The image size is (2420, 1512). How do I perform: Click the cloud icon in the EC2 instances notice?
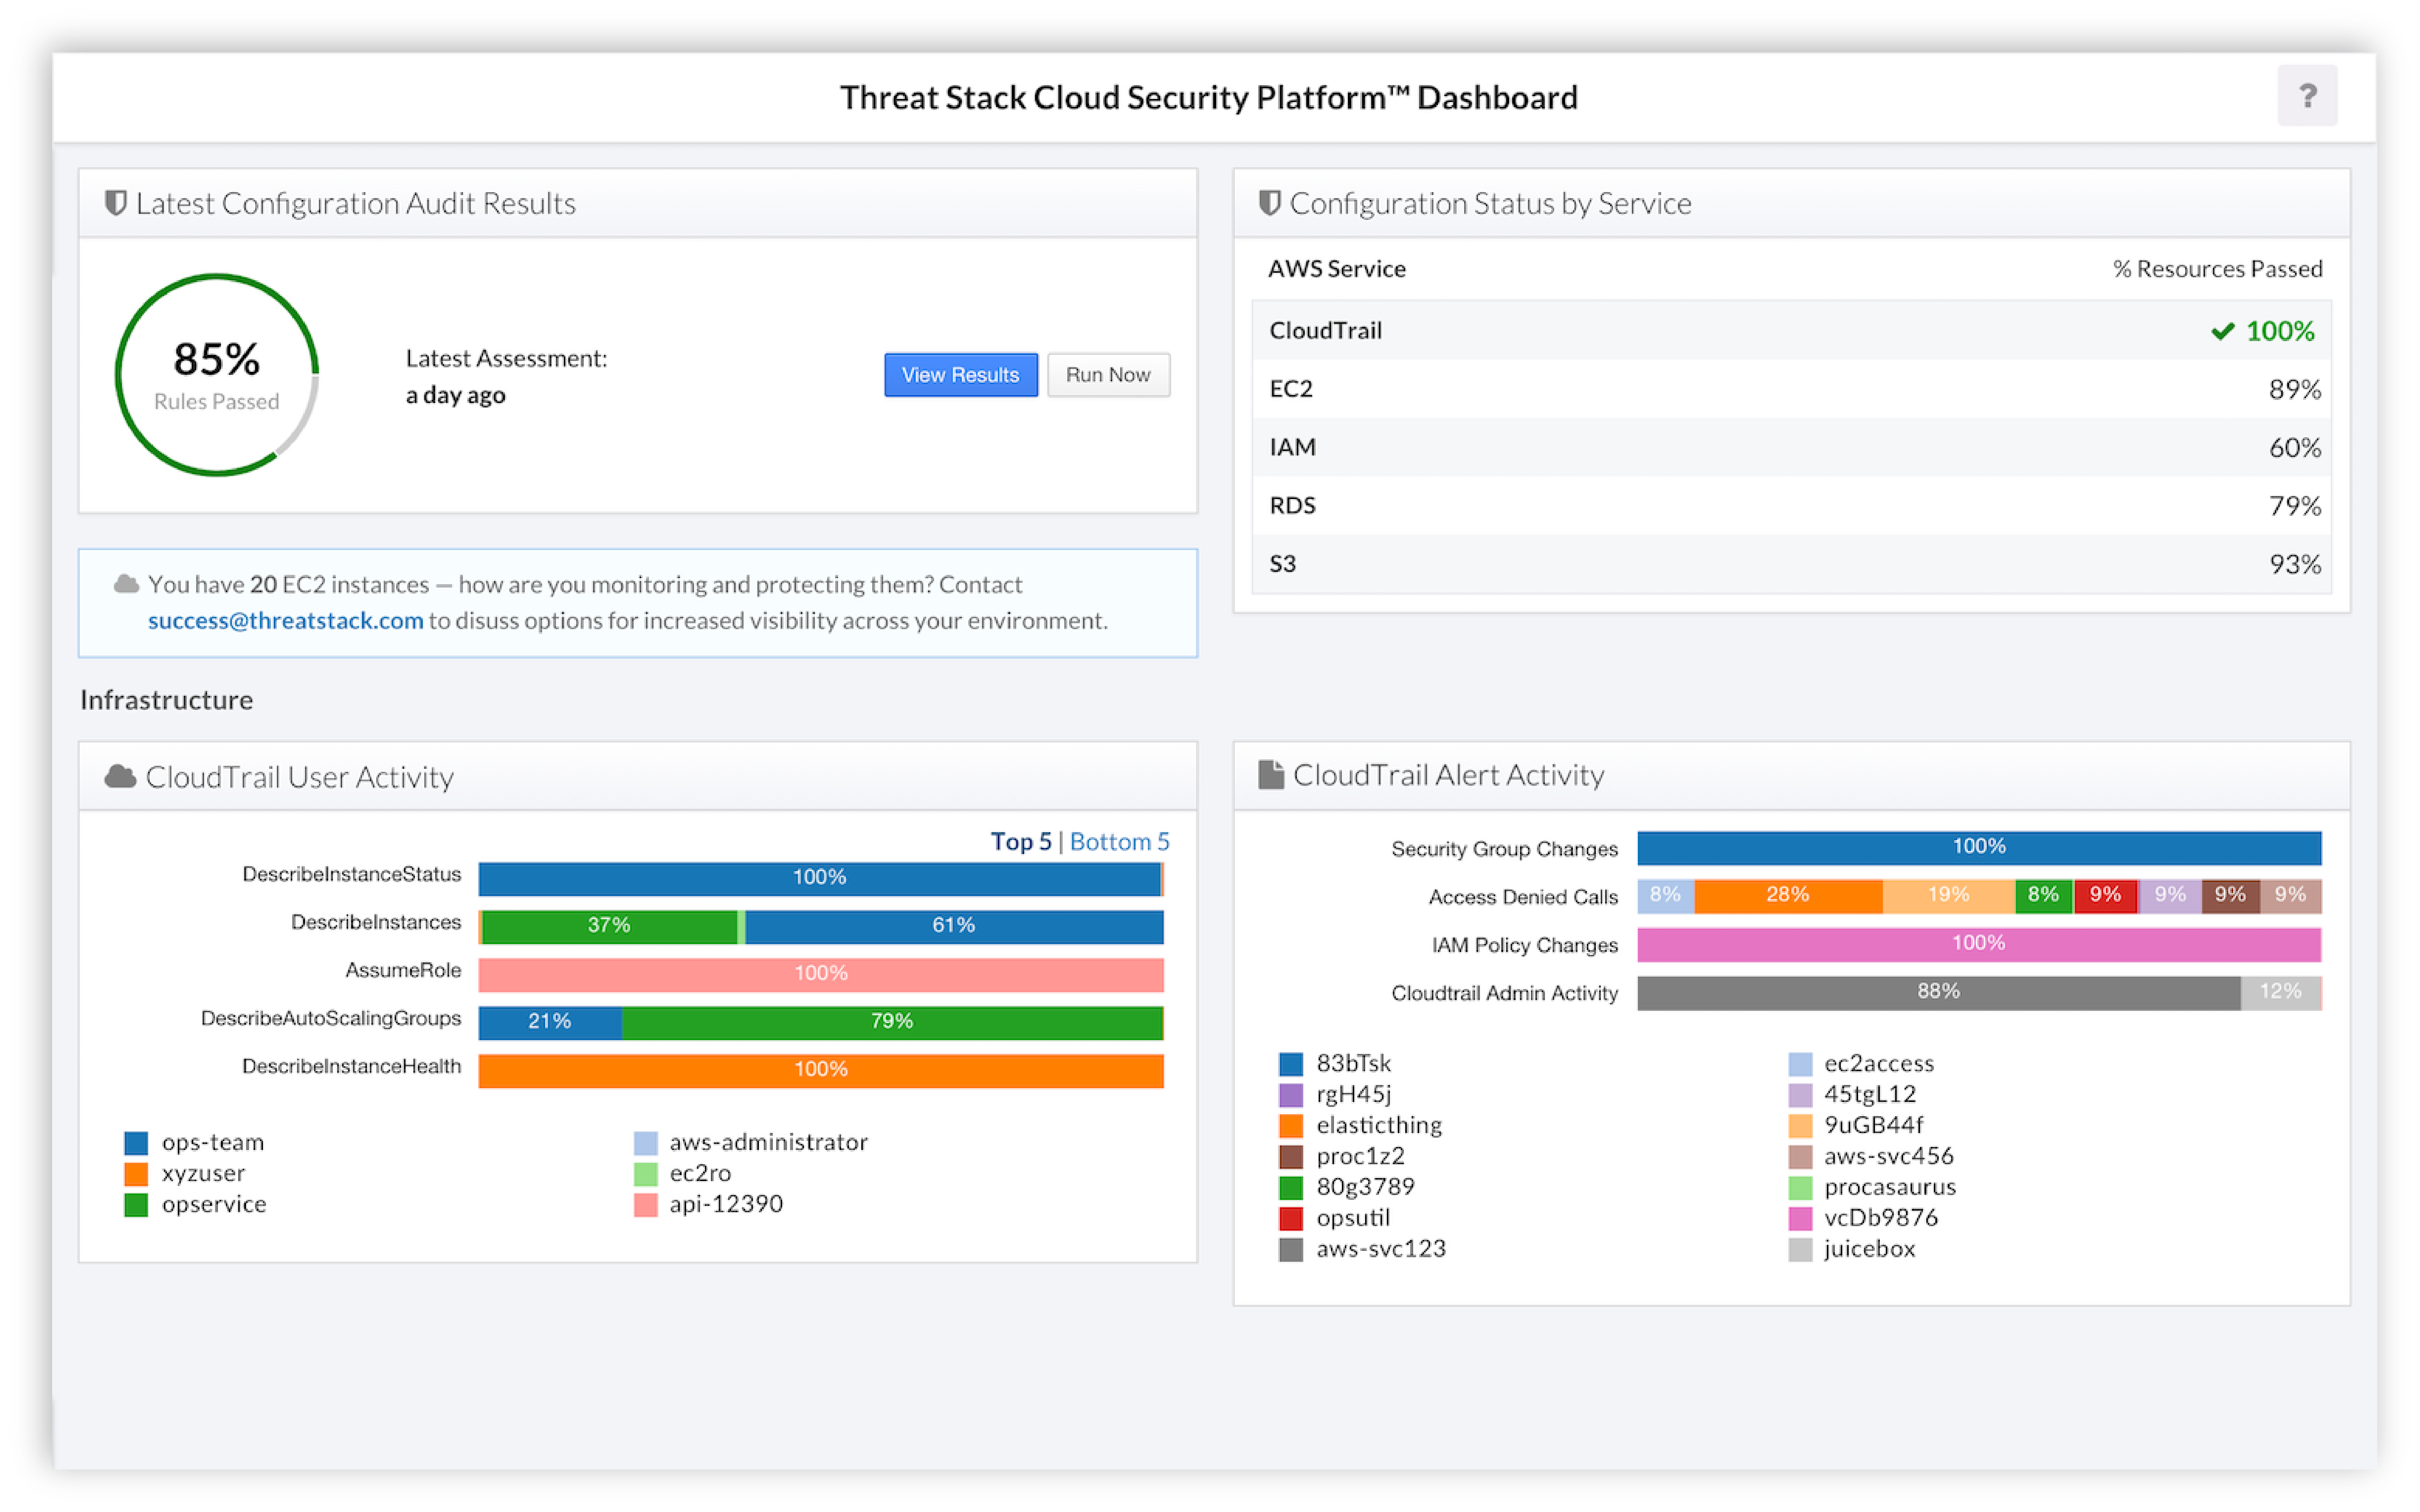coord(126,584)
